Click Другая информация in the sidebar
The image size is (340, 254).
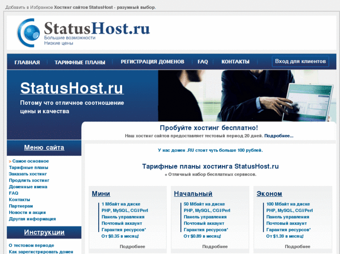coord(32,219)
